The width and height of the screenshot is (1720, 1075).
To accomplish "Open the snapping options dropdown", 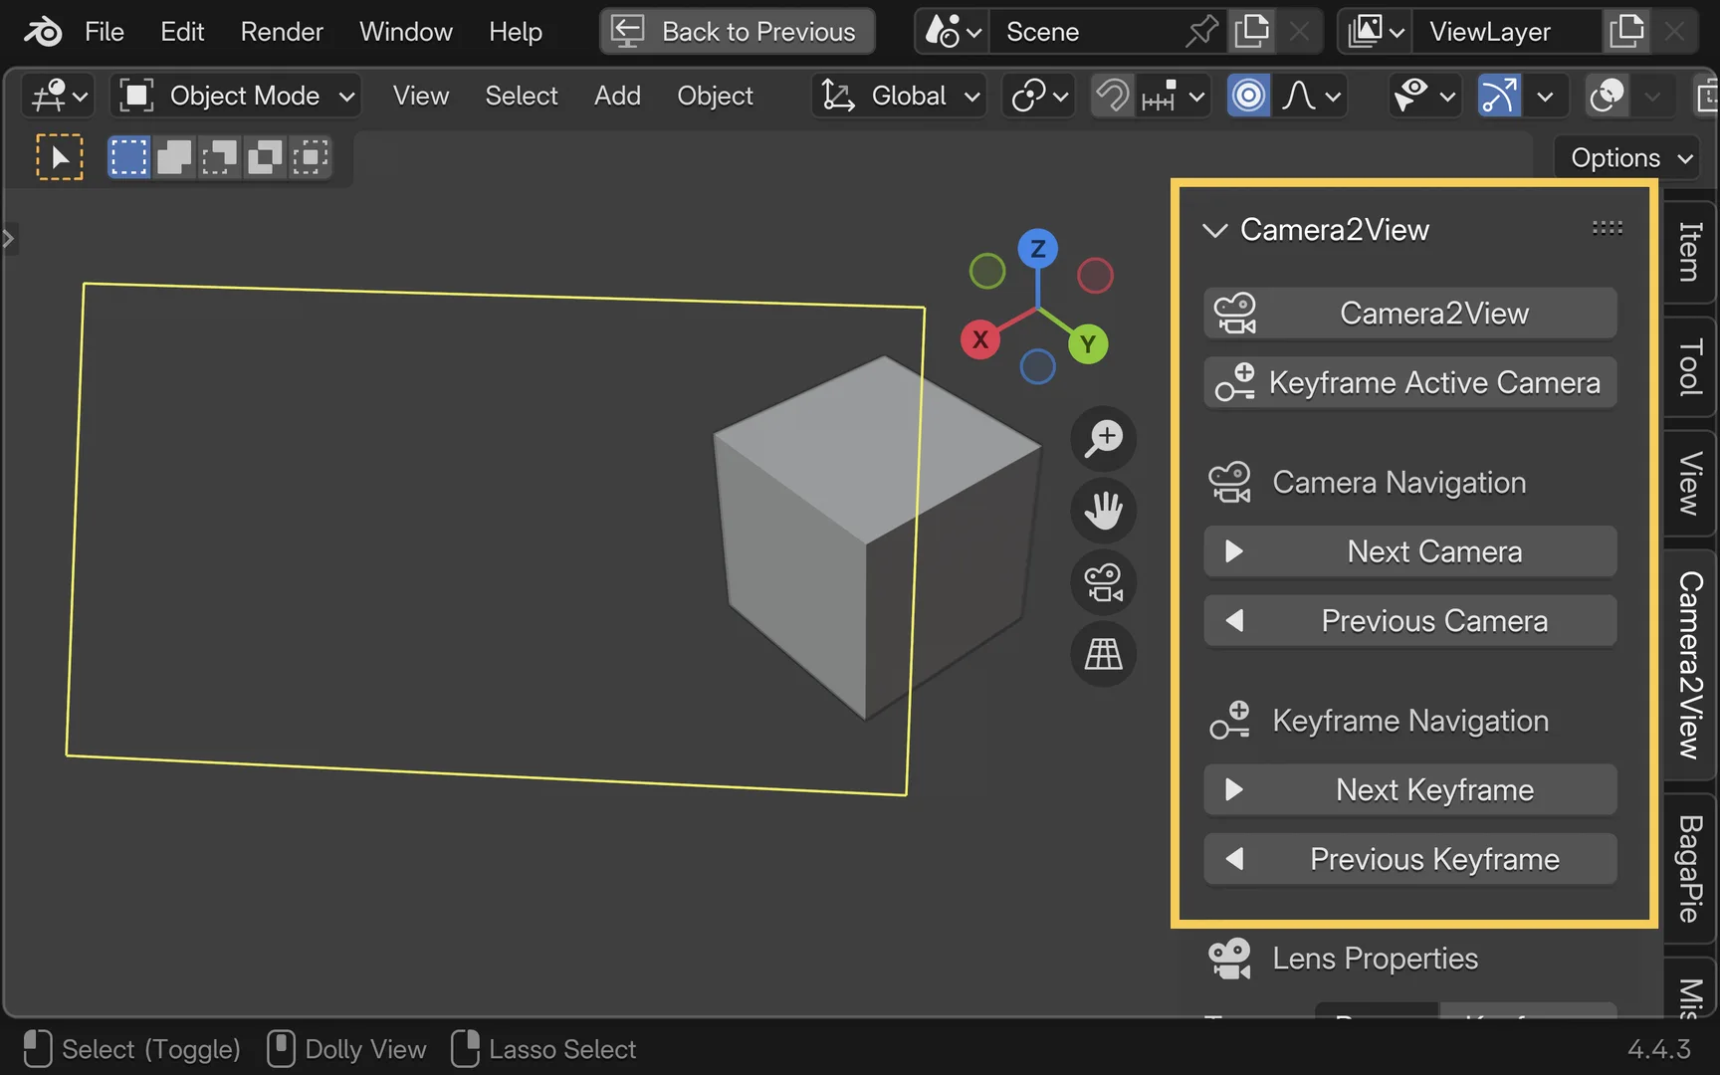I will [1173, 97].
